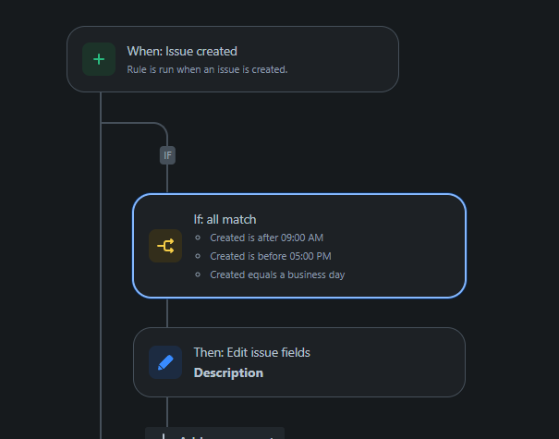Click the partially visible Add component button
The width and height of the screenshot is (559, 439).
(x=214, y=433)
